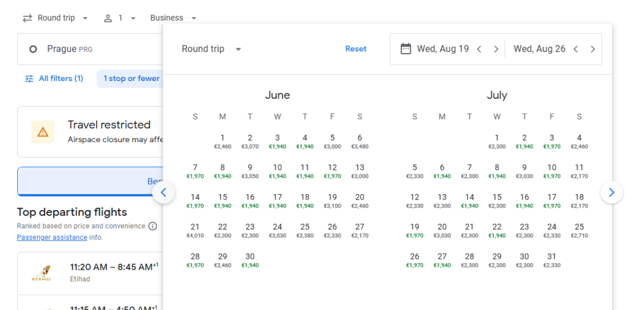Toggle the 1 stop or fewer filter

pos(131,79)
